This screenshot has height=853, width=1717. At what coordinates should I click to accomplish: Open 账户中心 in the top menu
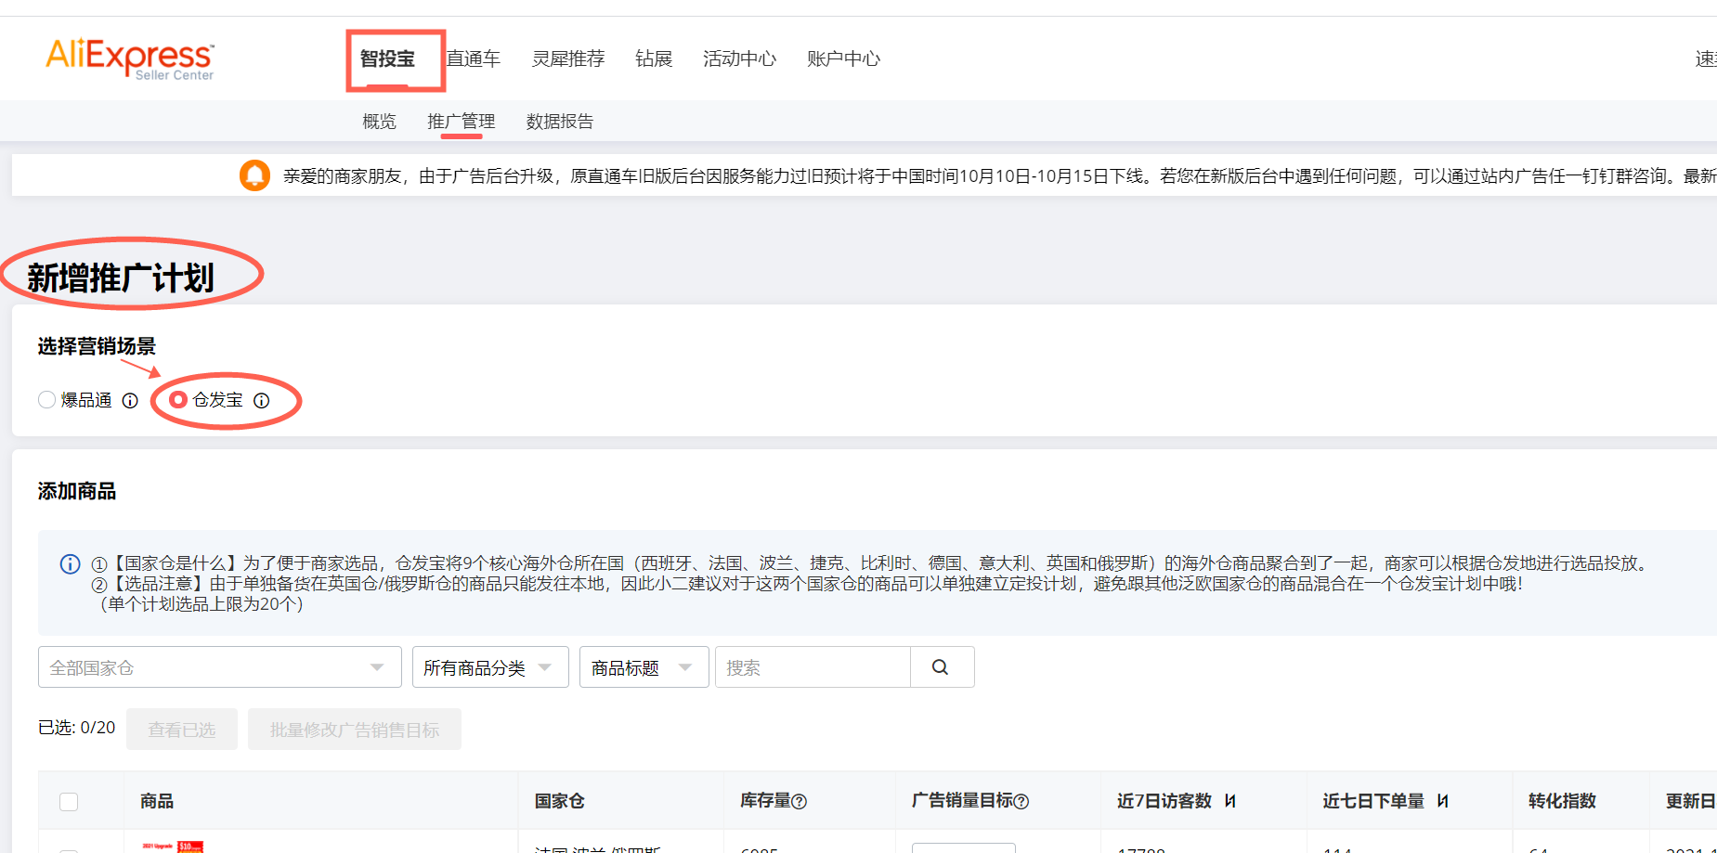point(843,58)
